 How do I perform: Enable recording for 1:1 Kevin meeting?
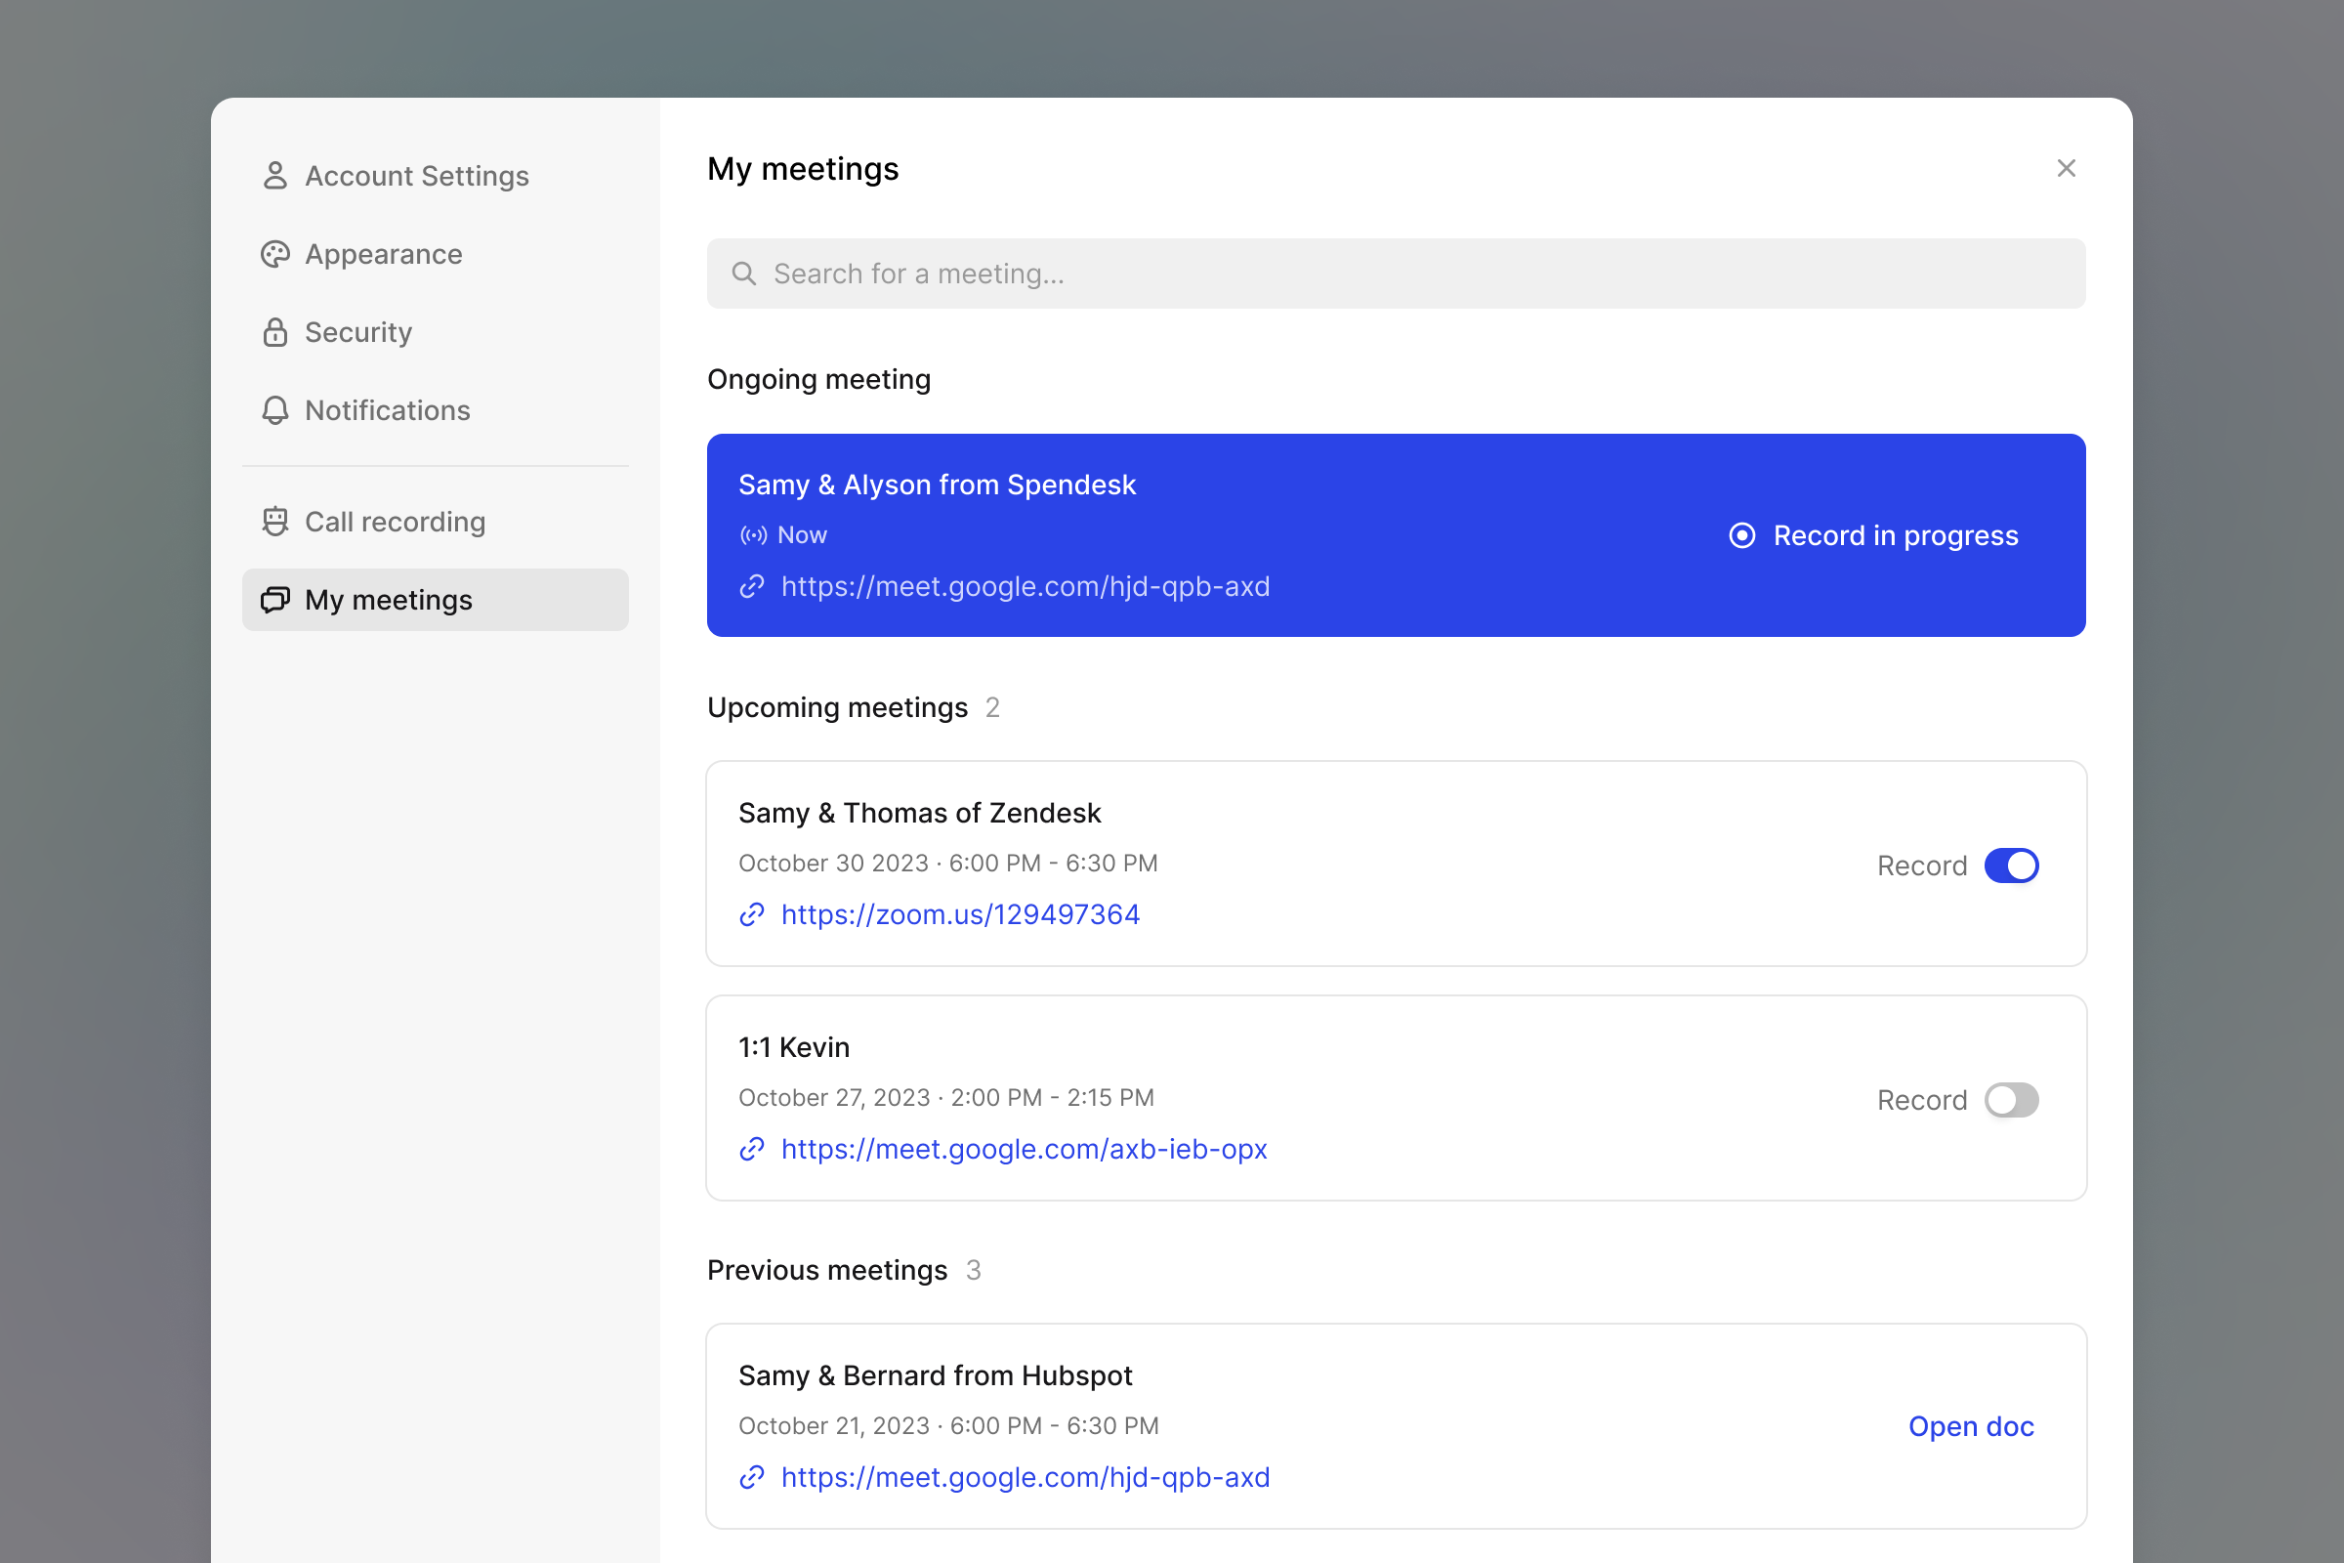(x=2011, y=1100)
